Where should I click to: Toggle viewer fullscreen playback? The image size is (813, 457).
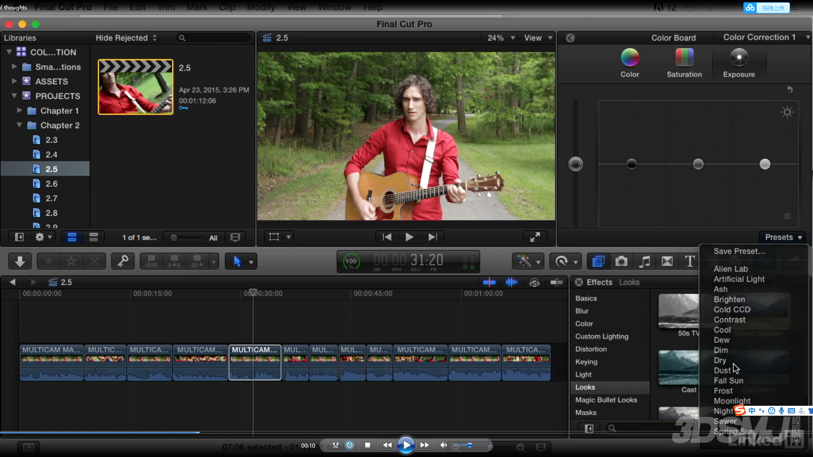pos(535,237)
